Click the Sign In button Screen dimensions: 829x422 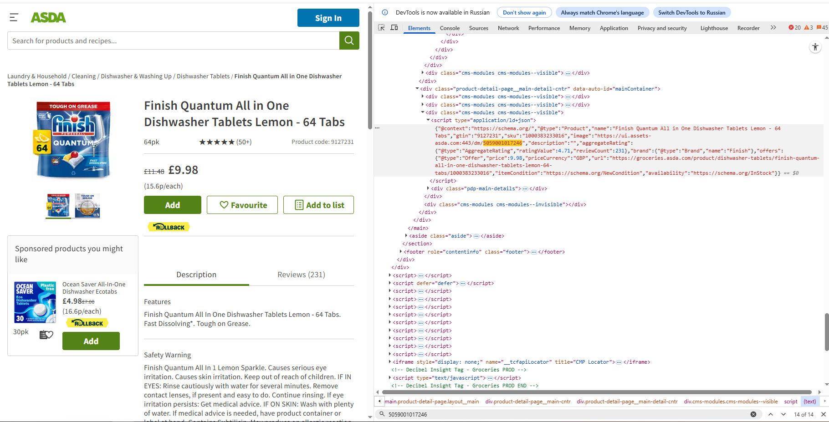(328, 18)
